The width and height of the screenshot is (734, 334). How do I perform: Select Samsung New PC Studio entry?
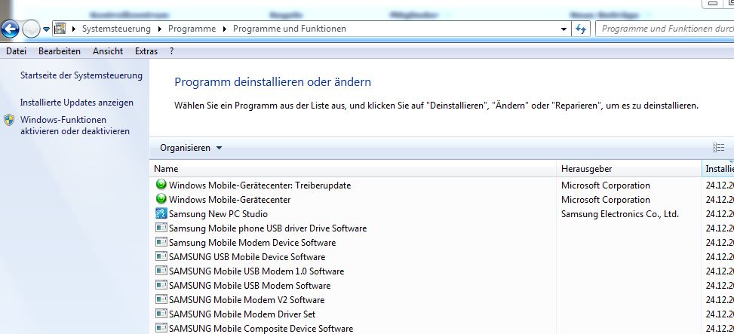[x=218, y=214]
